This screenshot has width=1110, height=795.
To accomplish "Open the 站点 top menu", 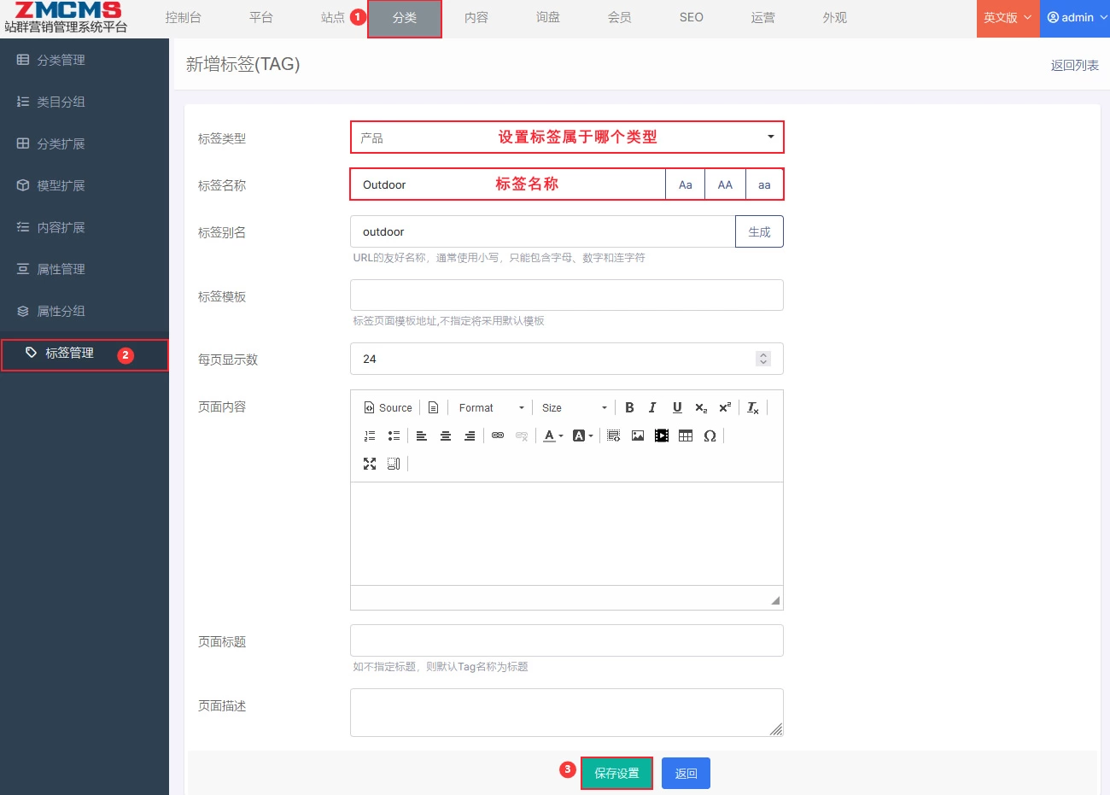I will 333,18.
